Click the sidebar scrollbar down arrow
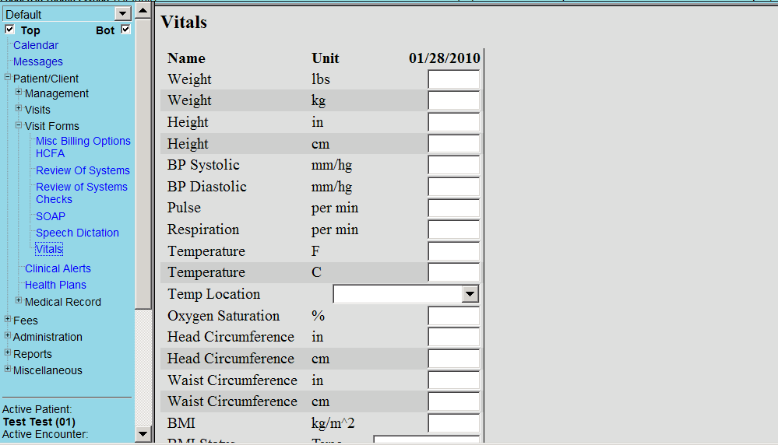This screenshot has width=778, height=445. click(x=143, y=434)
